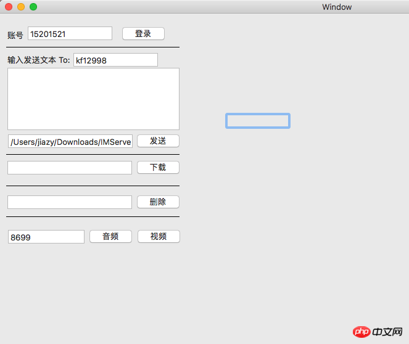Focus the field containing 8699

click(46, 237)
